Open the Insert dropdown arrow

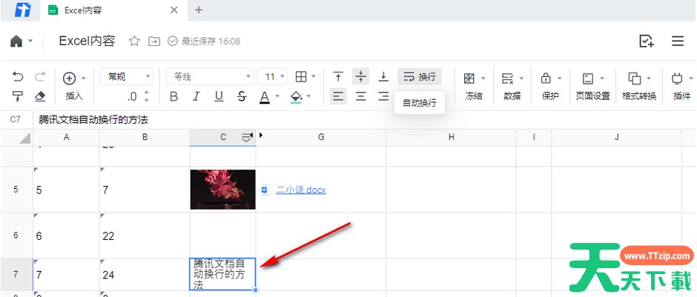tap(84, 79)
